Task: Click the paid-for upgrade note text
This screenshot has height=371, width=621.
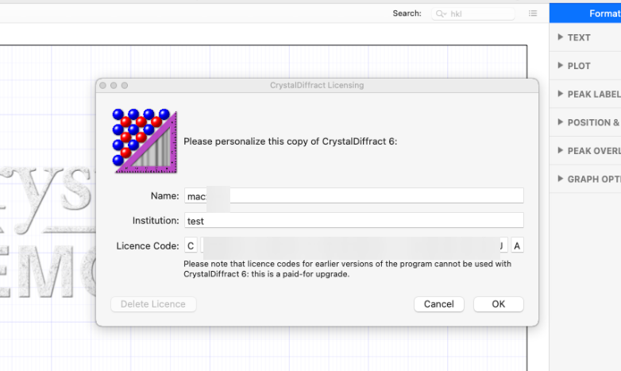Action: pos(347,269)
